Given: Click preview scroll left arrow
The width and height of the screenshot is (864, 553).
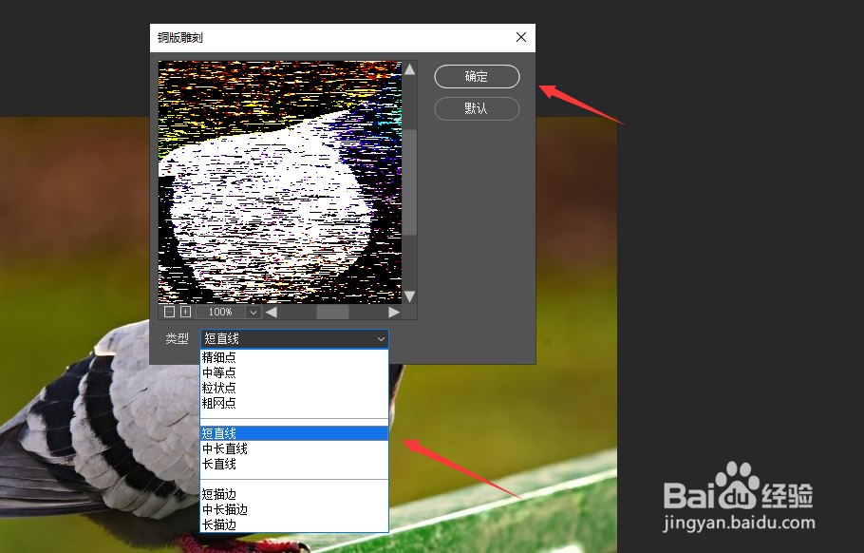Looking at the screenshot, I should coord(272,312).
